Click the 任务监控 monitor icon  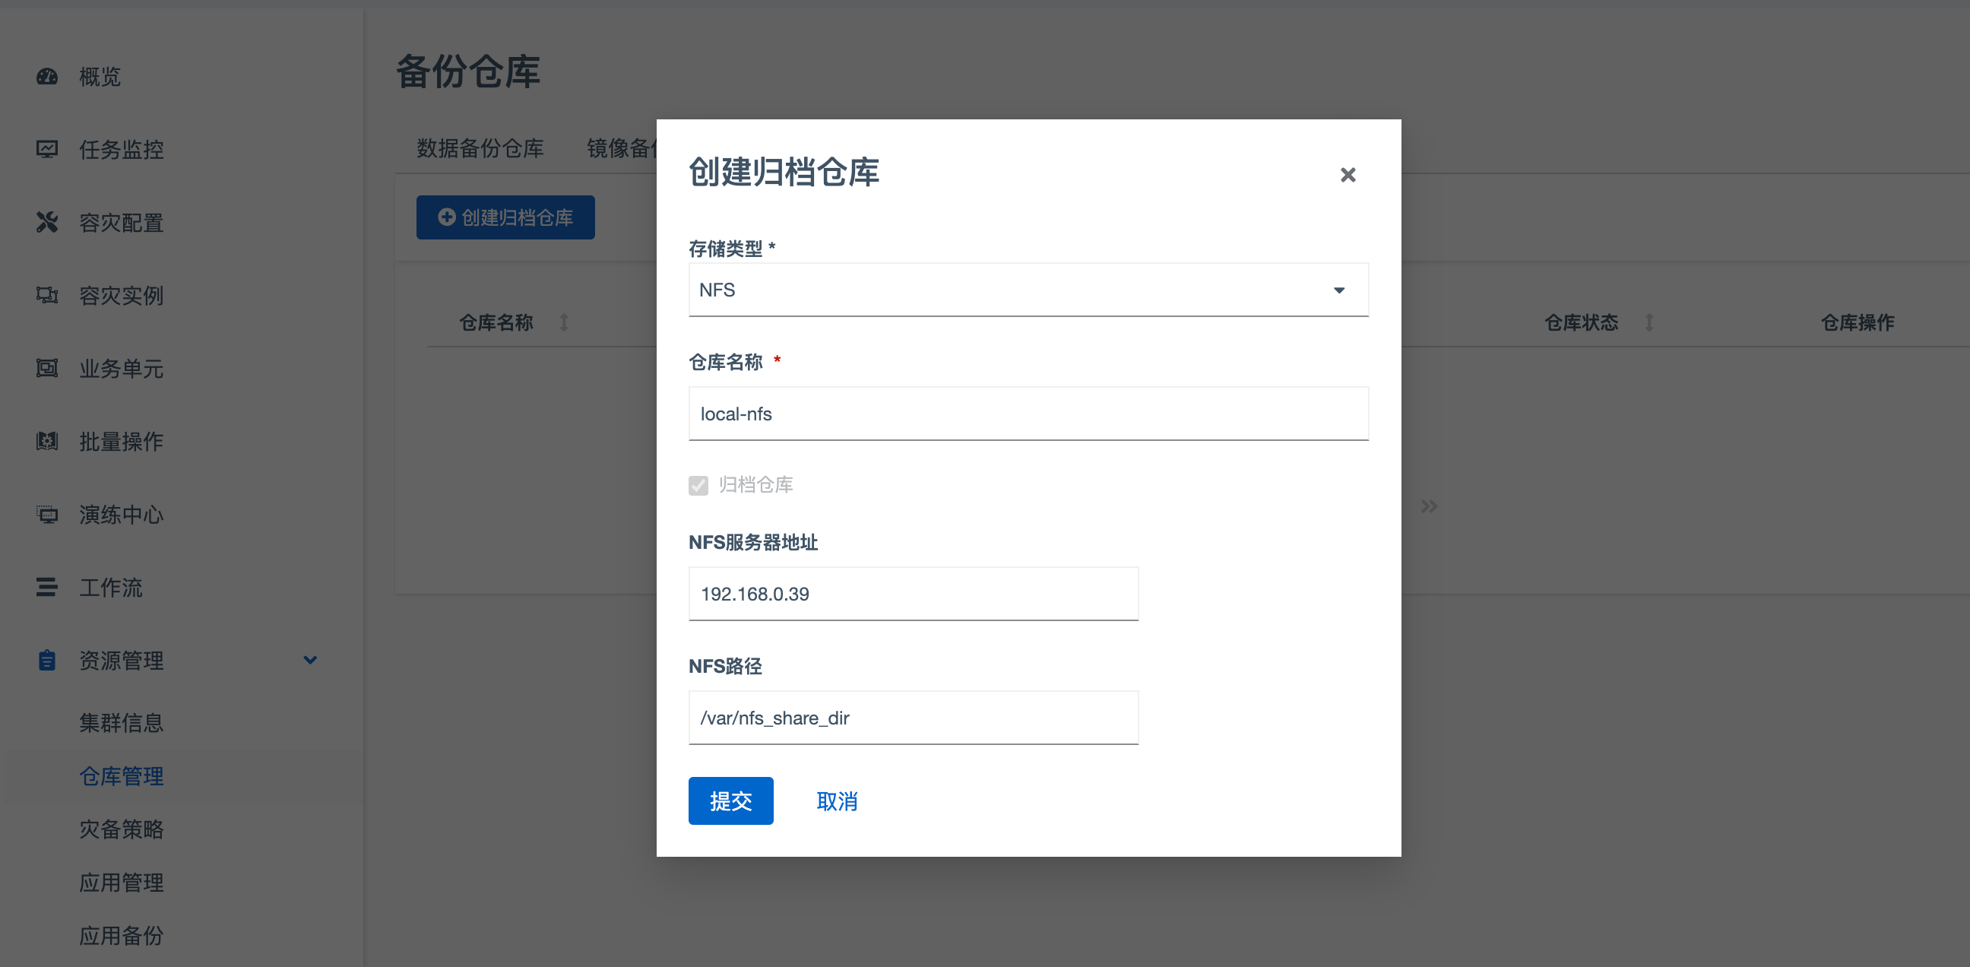(46, 149)
